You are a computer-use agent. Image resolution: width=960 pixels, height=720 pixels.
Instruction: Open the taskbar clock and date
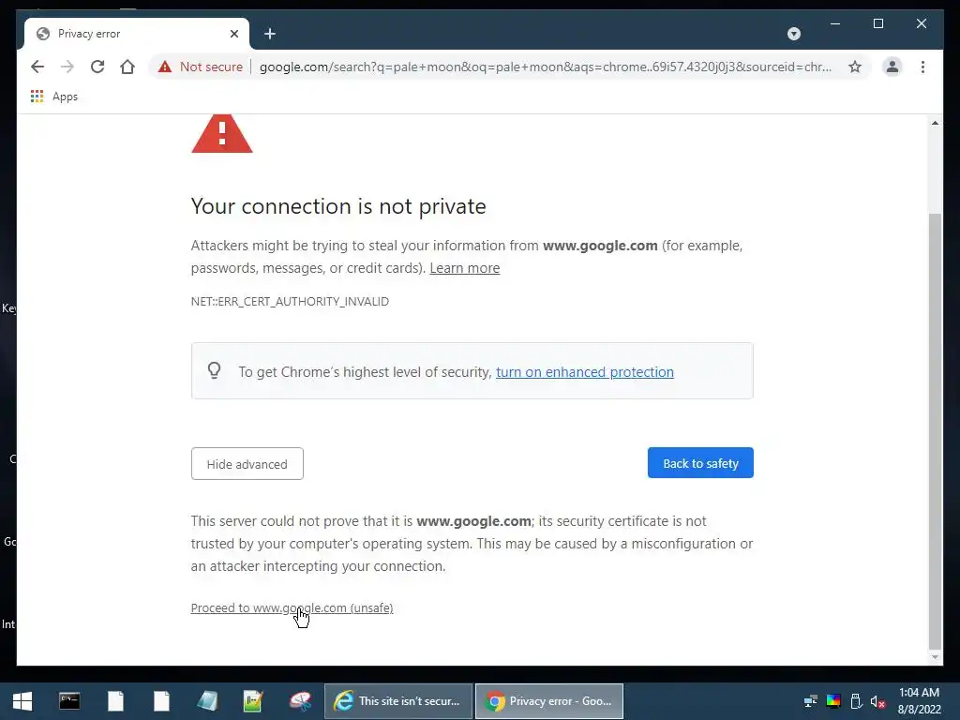click(x=919, y=701)
